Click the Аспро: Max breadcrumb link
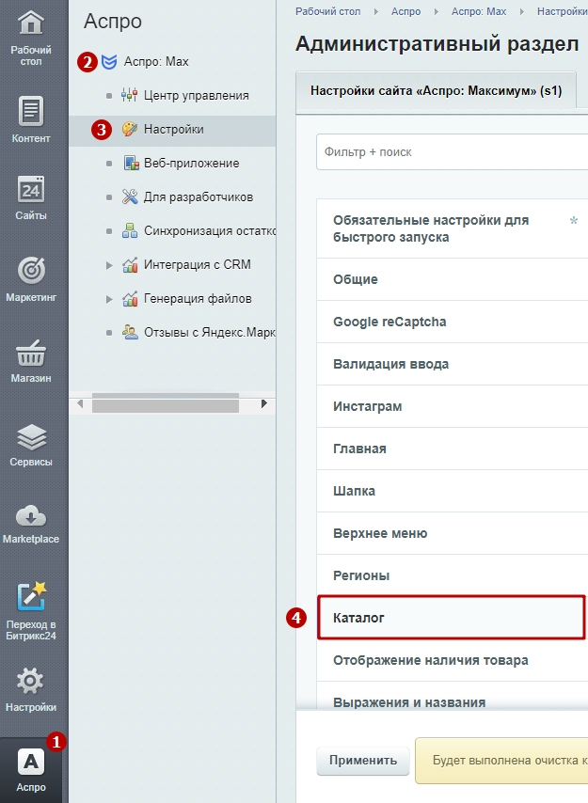Image resolution: width=588 pixels, height=803 pixels. coord(479,11)
